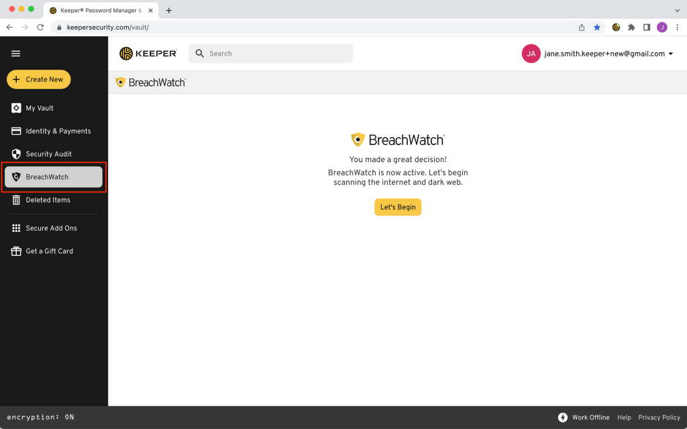This screenshot has height=429, width=687.
Task: Click the credit card icon for Identity & Payments
Action: coord(16,131)
